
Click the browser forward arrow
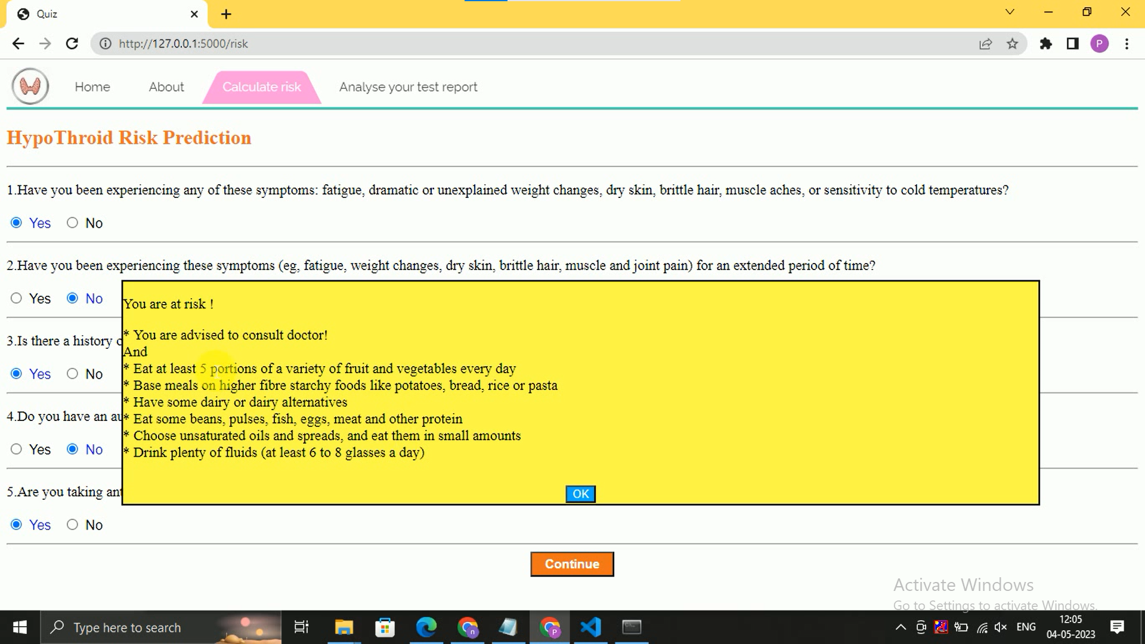click(45, 44)
